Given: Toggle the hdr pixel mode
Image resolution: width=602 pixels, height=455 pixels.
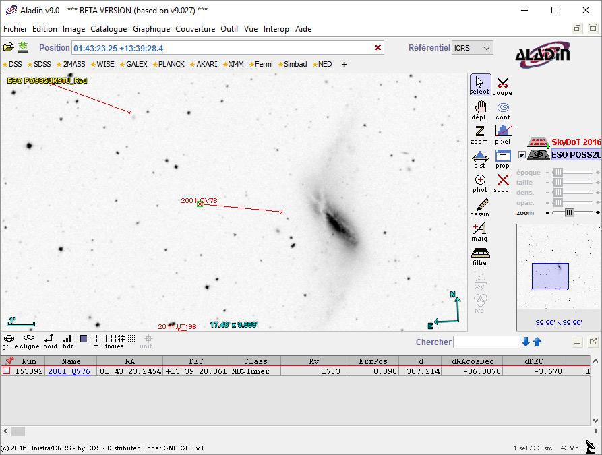Looking at the screenshot, I should tap(68, 341).
